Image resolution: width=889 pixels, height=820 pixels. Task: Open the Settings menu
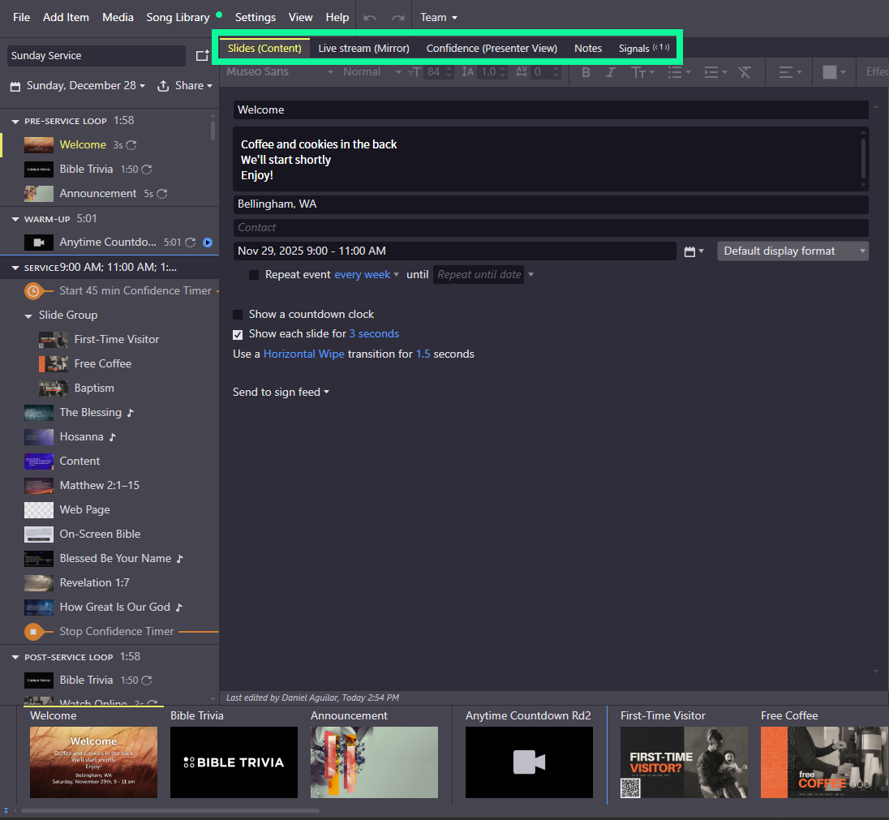256,18
